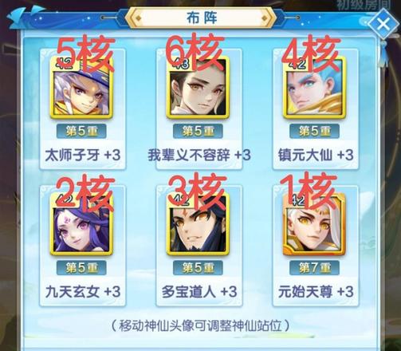The image size is (401, 351).
Task: Click the 多宝道人 +3 name label
Action: tap(199, 292)
